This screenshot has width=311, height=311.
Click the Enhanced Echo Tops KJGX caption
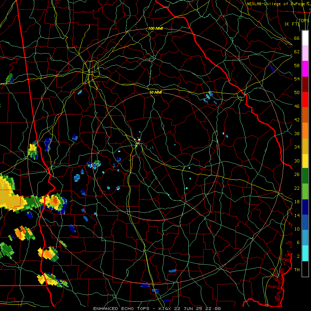tap(157, 309)
